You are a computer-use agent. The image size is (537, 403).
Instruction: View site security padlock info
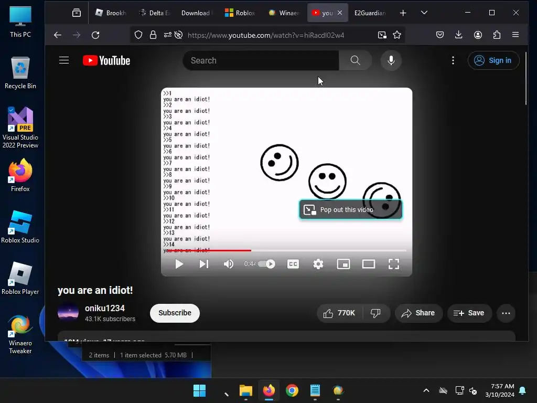[153, 35]
